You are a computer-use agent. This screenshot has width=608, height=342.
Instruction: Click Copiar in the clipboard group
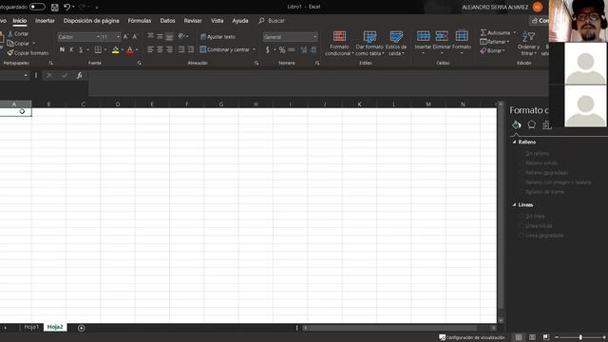click(x=18, y=44)
